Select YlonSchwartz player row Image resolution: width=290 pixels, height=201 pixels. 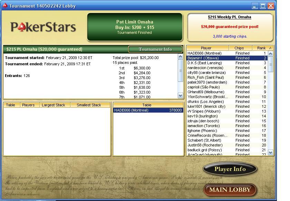click(x=227, y=97)
